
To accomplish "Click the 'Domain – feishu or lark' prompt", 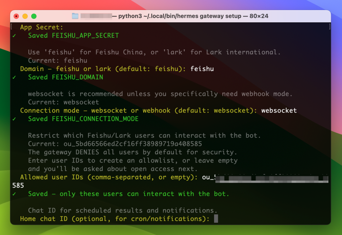I will click(x=103, y=69).
